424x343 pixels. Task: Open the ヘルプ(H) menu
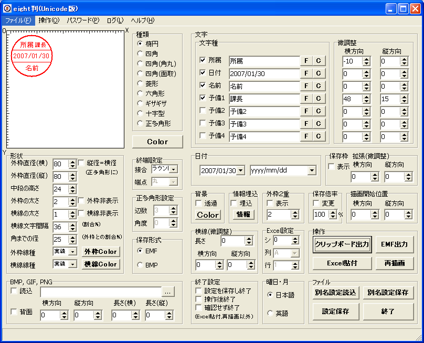click(x=143, y=20)
